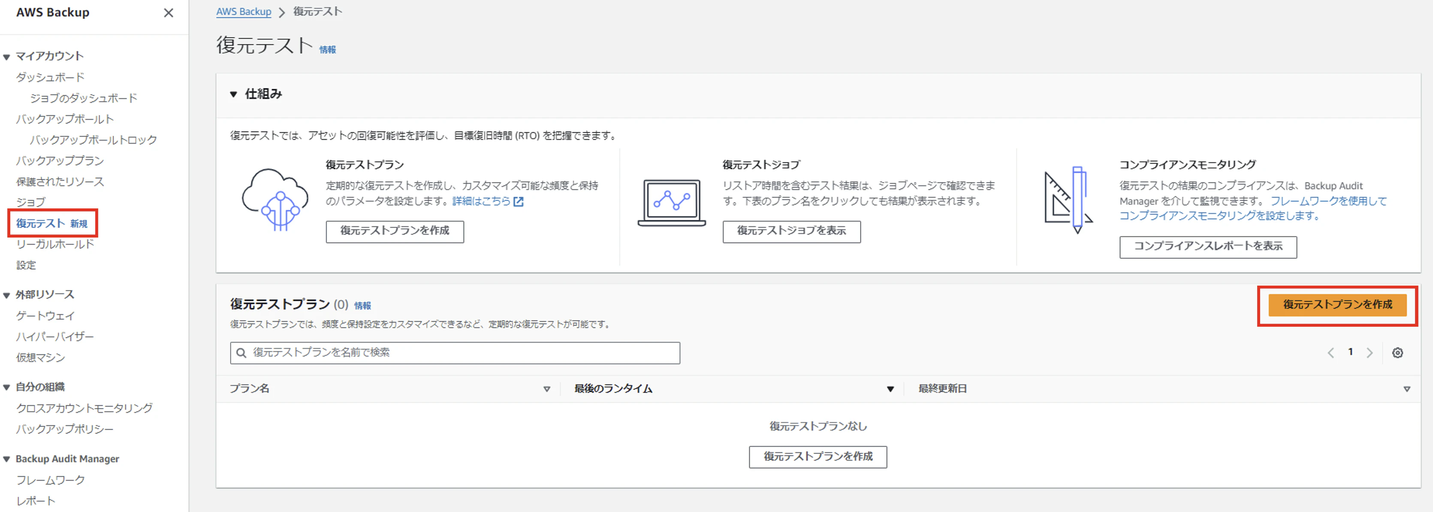
Task: Click the orange 復元テストプランを作成 button
Action: [1337, 304]
